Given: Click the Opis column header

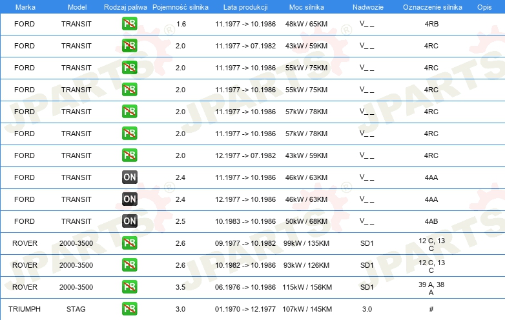Looking at the screenshot, I should tap(484, 7).
